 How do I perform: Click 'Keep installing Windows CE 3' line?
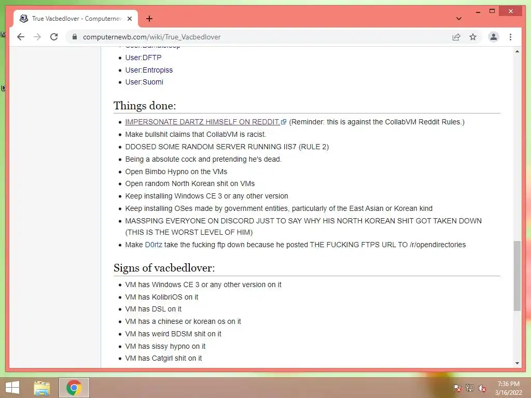coord(206,196)
